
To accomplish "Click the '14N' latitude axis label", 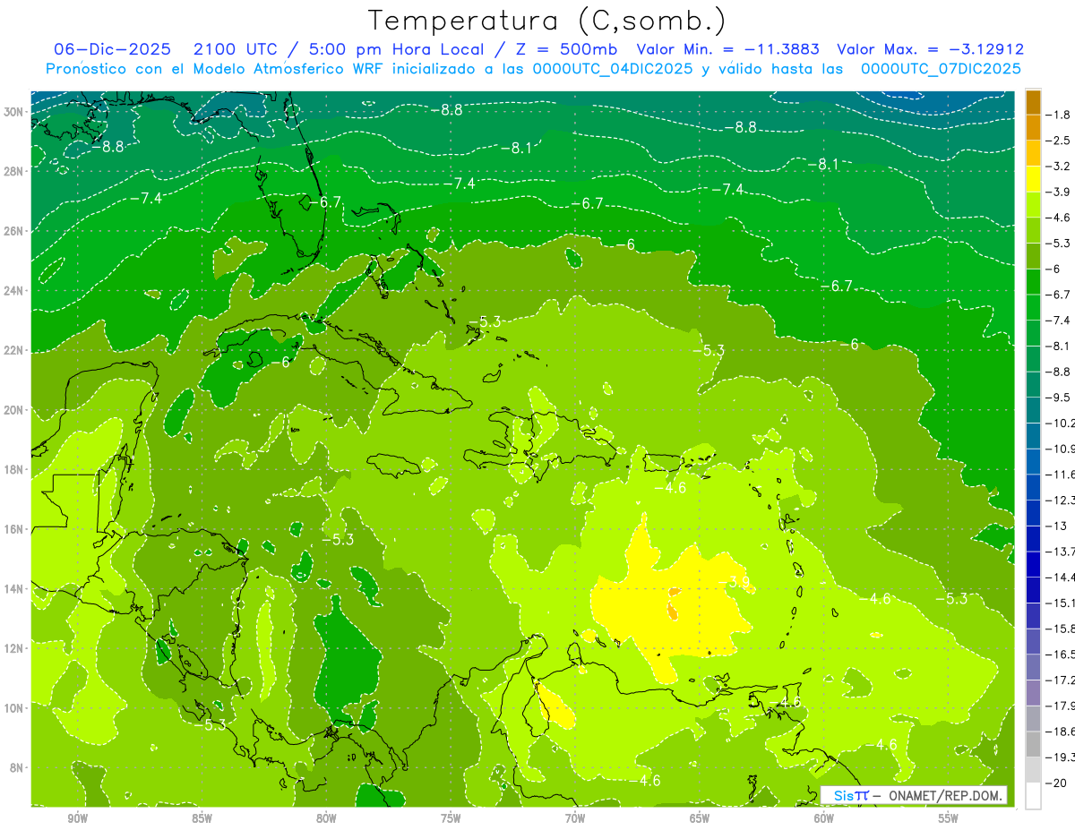I will [13, 588].
